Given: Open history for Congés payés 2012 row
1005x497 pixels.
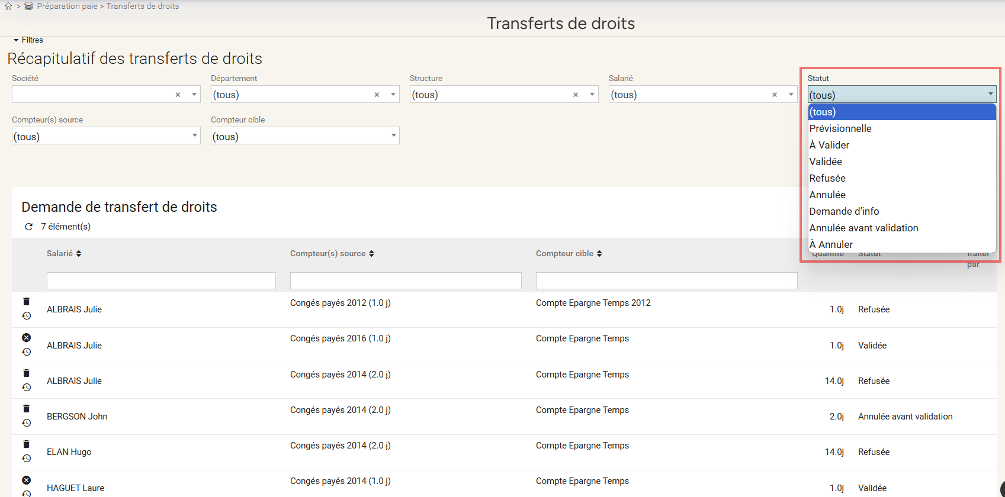Looking at the screenshot, I should pyautogui.click(x=26, y=316).
